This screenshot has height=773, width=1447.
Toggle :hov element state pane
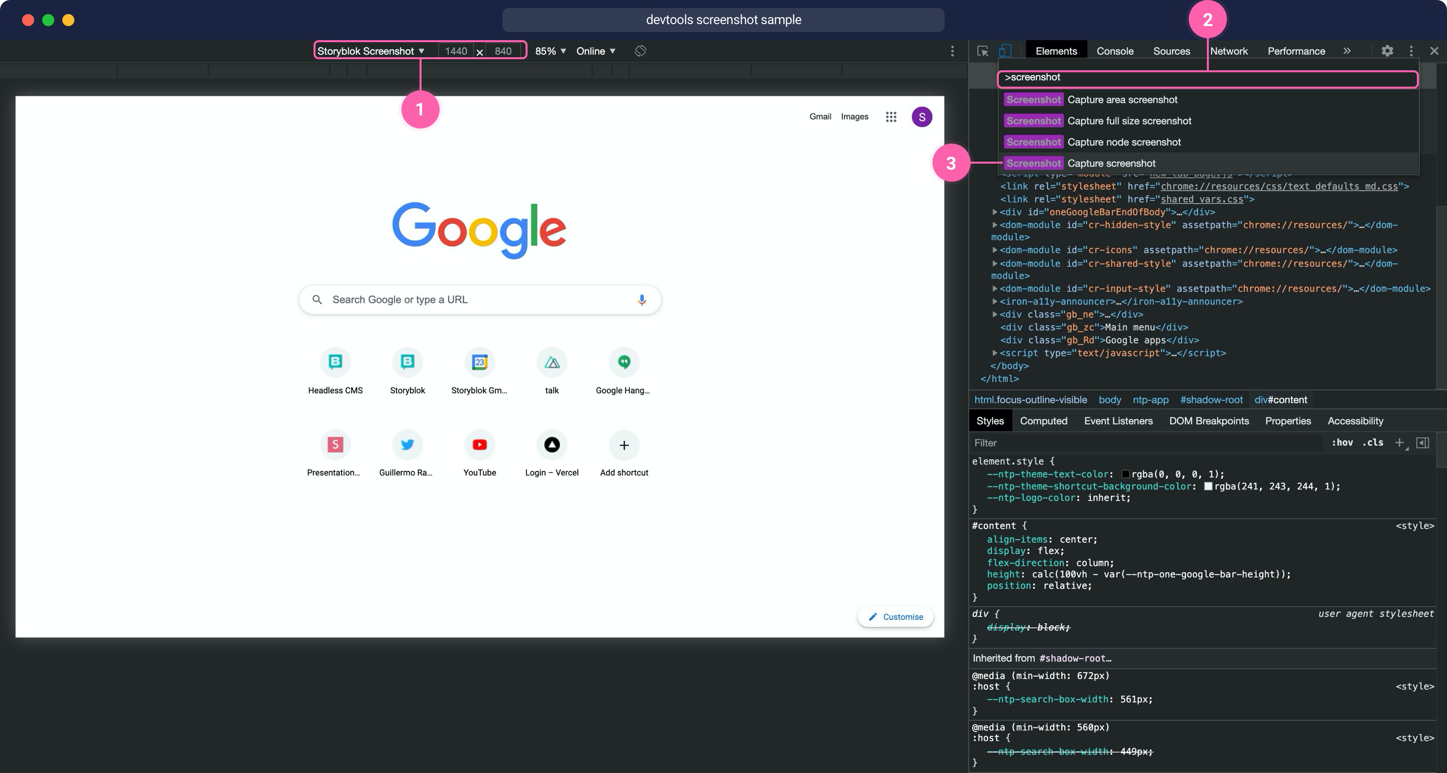pos(1342,442)
